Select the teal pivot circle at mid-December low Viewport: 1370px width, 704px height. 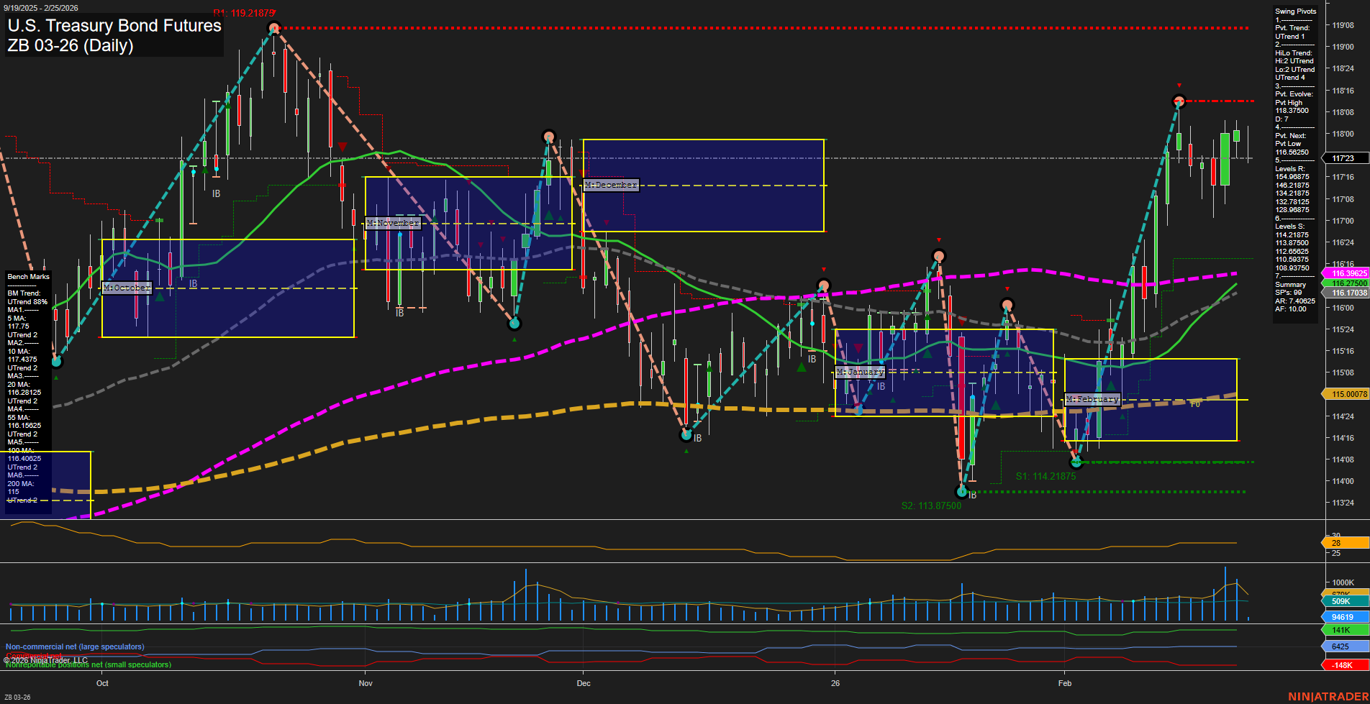[686, 434]
